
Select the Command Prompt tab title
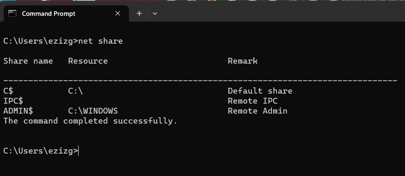point(49,13)
